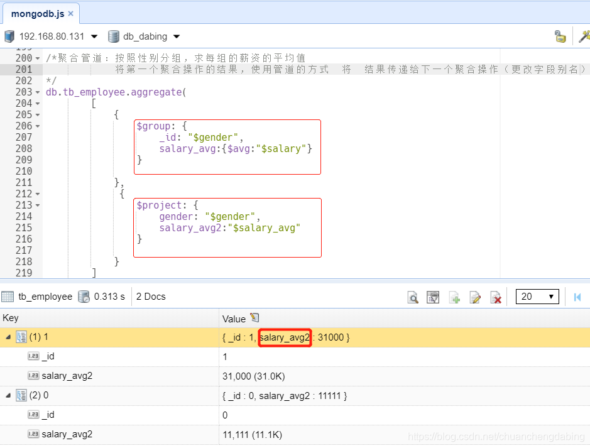Click code line db.tb_employee.aggregate(

[116, 92]
